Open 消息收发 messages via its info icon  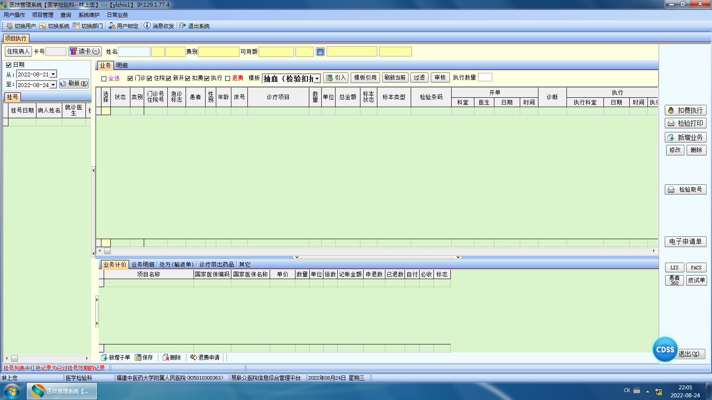tap(147, 26)
